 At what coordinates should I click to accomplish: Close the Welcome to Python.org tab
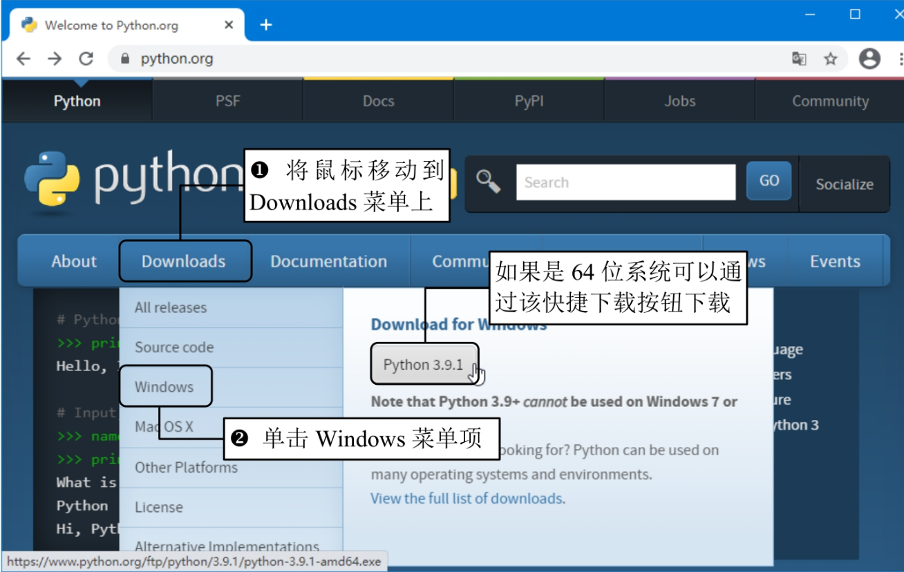pos(229,25)
